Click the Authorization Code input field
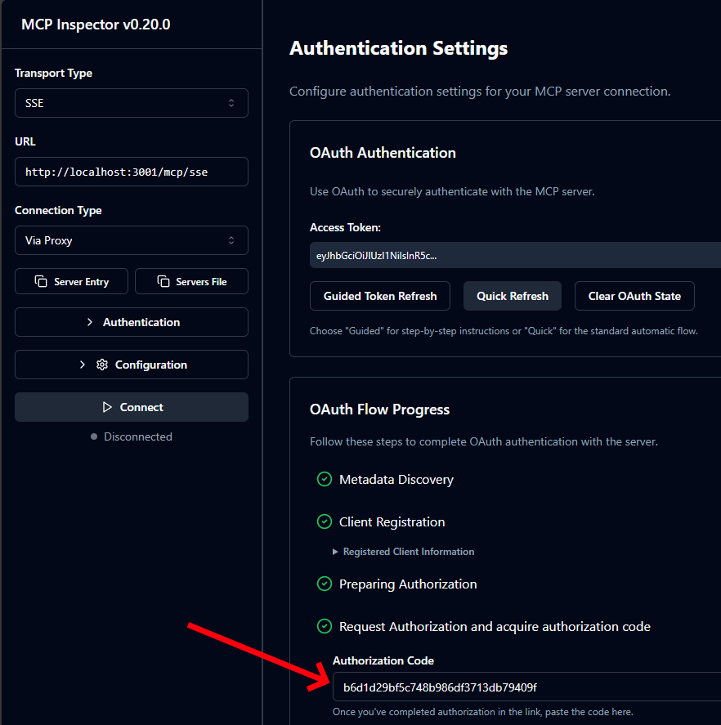Image resolution: width=721 pixels, height=725 pixels. coord(526,687)
